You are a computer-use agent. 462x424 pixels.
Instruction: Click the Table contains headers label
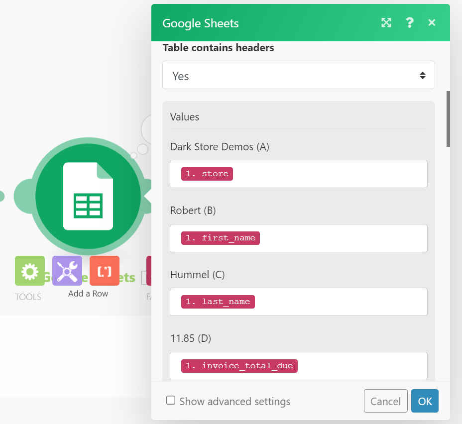(219, 48)
